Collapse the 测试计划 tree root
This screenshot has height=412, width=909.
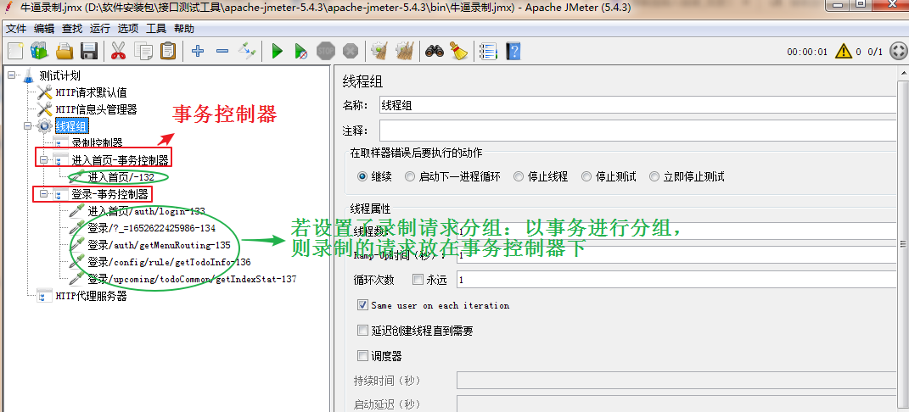point(10,75)
